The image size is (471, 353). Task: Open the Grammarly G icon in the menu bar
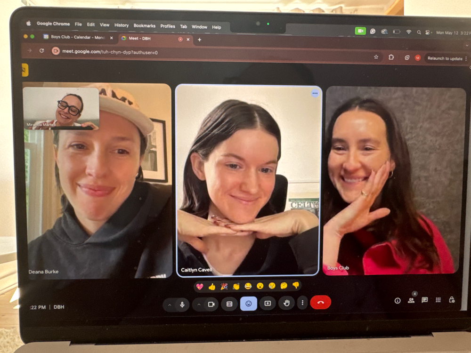coord(373,31)
